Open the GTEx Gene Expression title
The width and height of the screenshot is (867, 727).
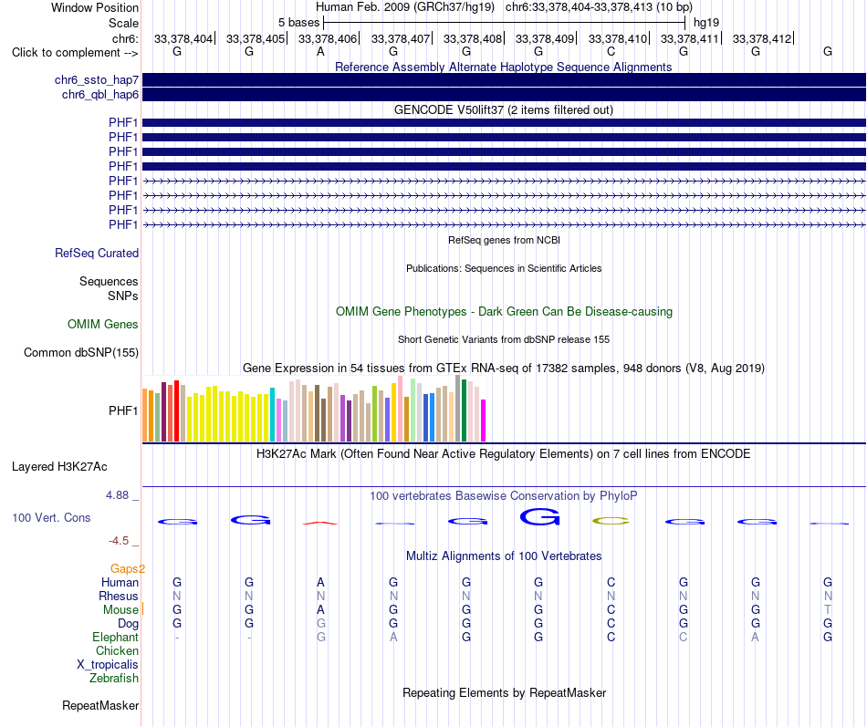[x=504, y=369]
